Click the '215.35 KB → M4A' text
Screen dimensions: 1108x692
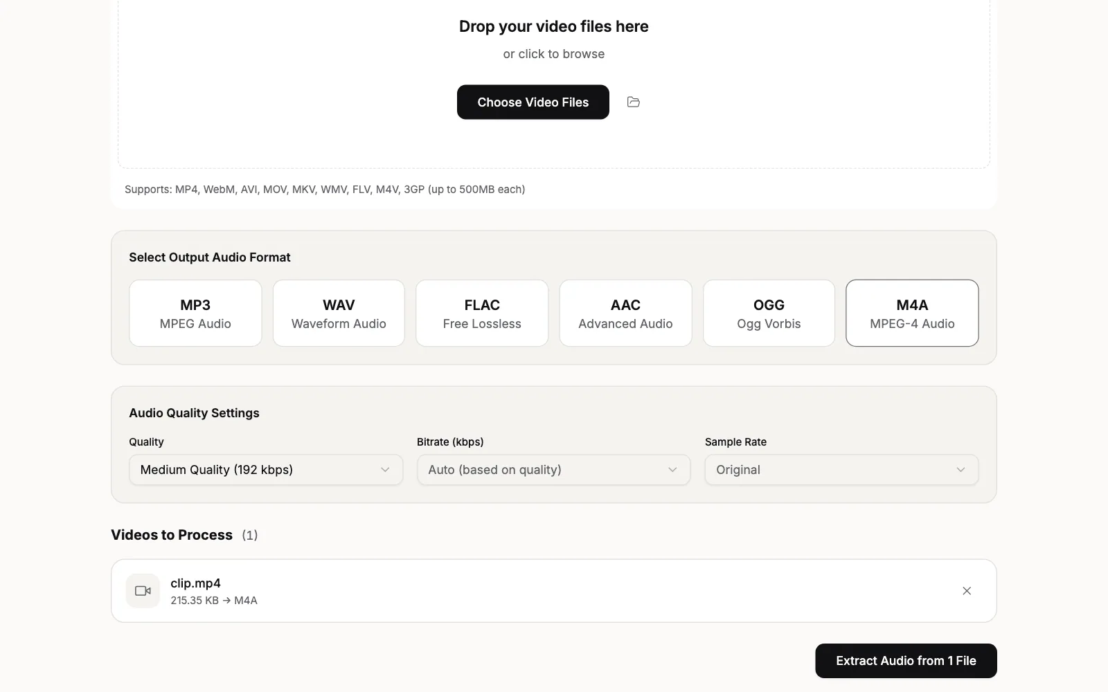coord(214,601)
